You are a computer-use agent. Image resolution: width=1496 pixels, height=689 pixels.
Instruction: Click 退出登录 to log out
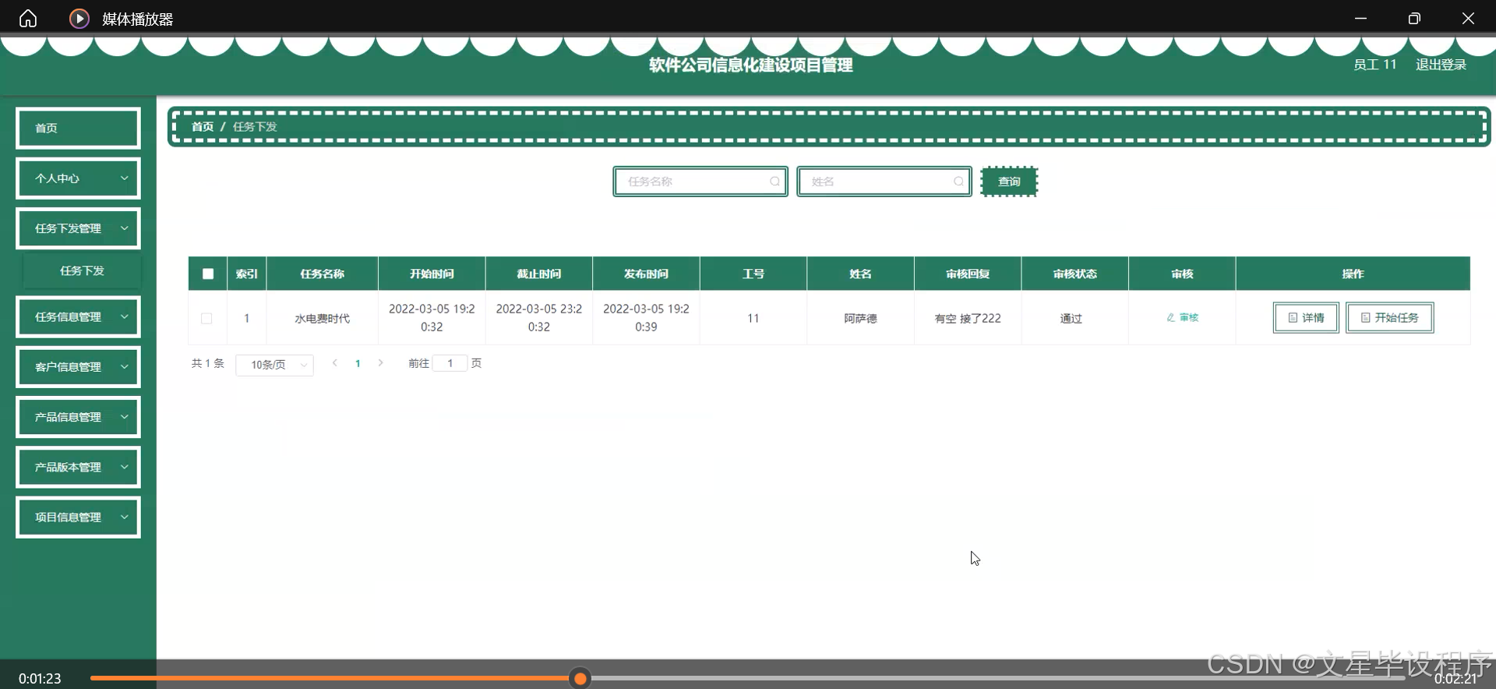click(x=1441, y=65)
